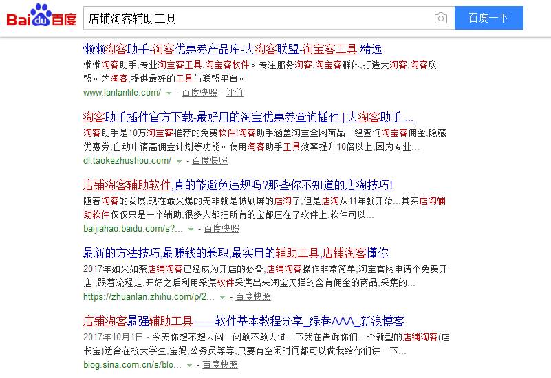Open 店铺淘客最强辅助工具 sina blog result
The height and width of the screenshot is (378, 551).
(244, 321)
